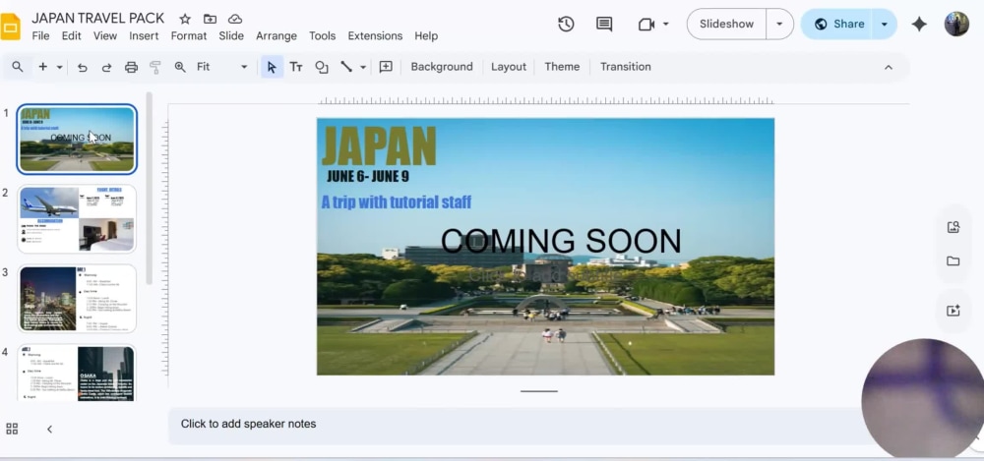Open the folder side panel icon
The image size is (984, 461).
coord(953,260)
